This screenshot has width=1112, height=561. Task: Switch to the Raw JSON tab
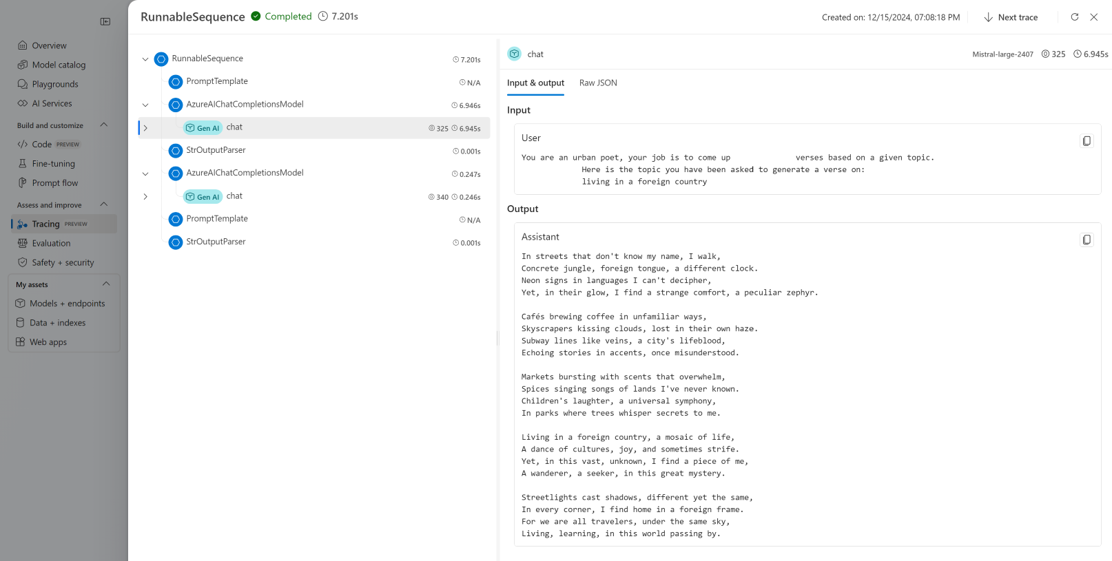pos(598,83)
